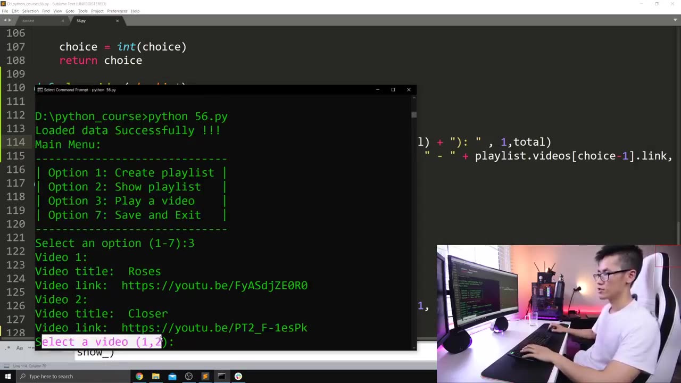The image size is (681, 383).
Task: Open the Edit menu
Action: [15, 11]
